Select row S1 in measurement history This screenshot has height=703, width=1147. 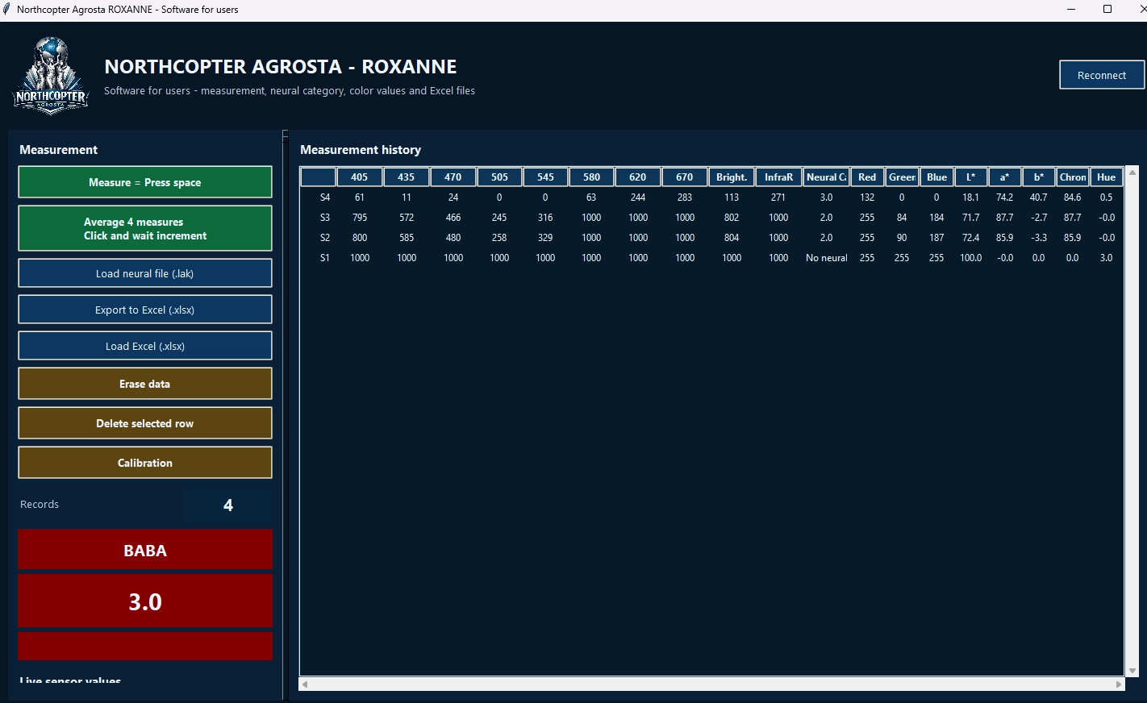(x=711, y=258)
